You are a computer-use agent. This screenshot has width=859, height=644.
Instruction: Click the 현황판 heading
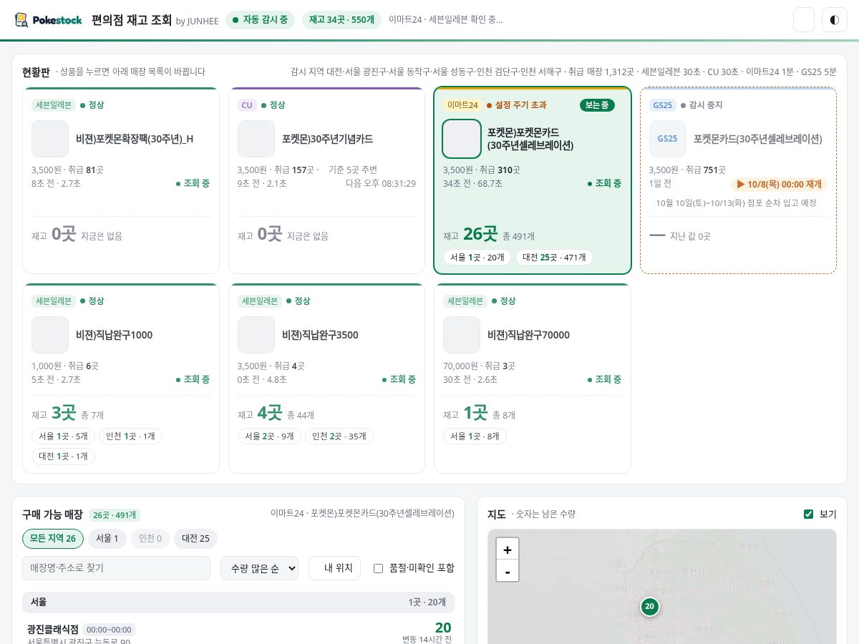click(x=36, y=72)
